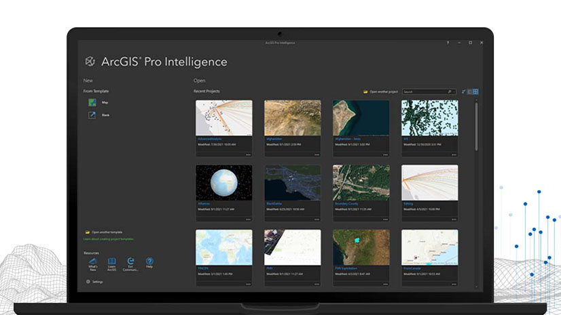Click the Boundary County project name link
Screen dimensions: 561x315
pyautogui.click(x=346, y=203)
